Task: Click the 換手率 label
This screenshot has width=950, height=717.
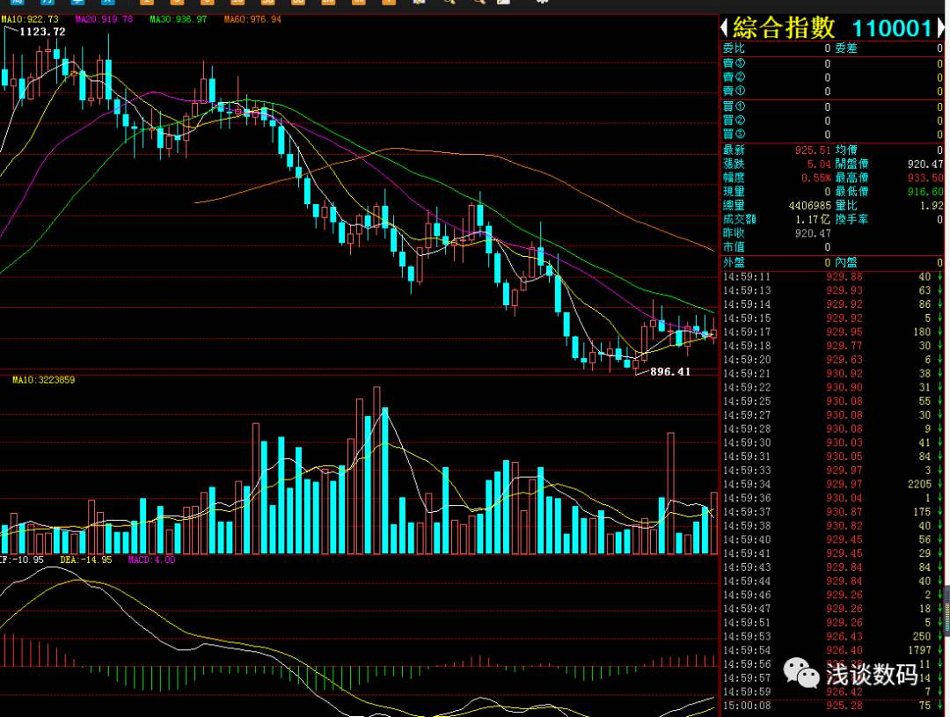Action: pyautogui.click(x=851, y=219)
